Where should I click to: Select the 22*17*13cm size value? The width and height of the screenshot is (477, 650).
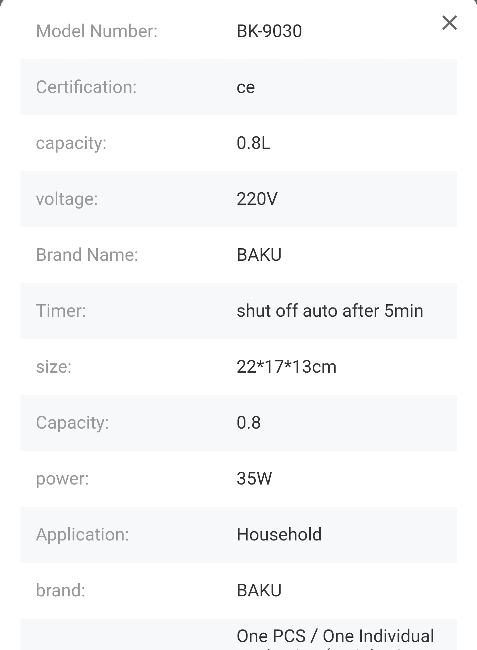click(x=286, y=367)
